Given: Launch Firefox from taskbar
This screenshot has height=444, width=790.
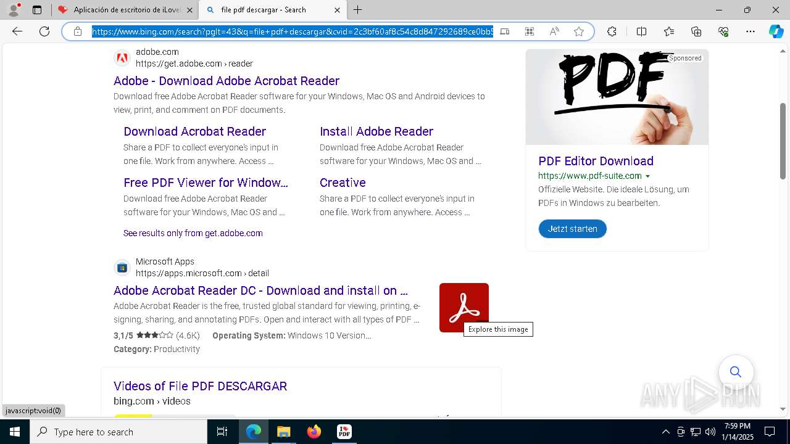Looking at the screenshot, I should click(314, 432).
